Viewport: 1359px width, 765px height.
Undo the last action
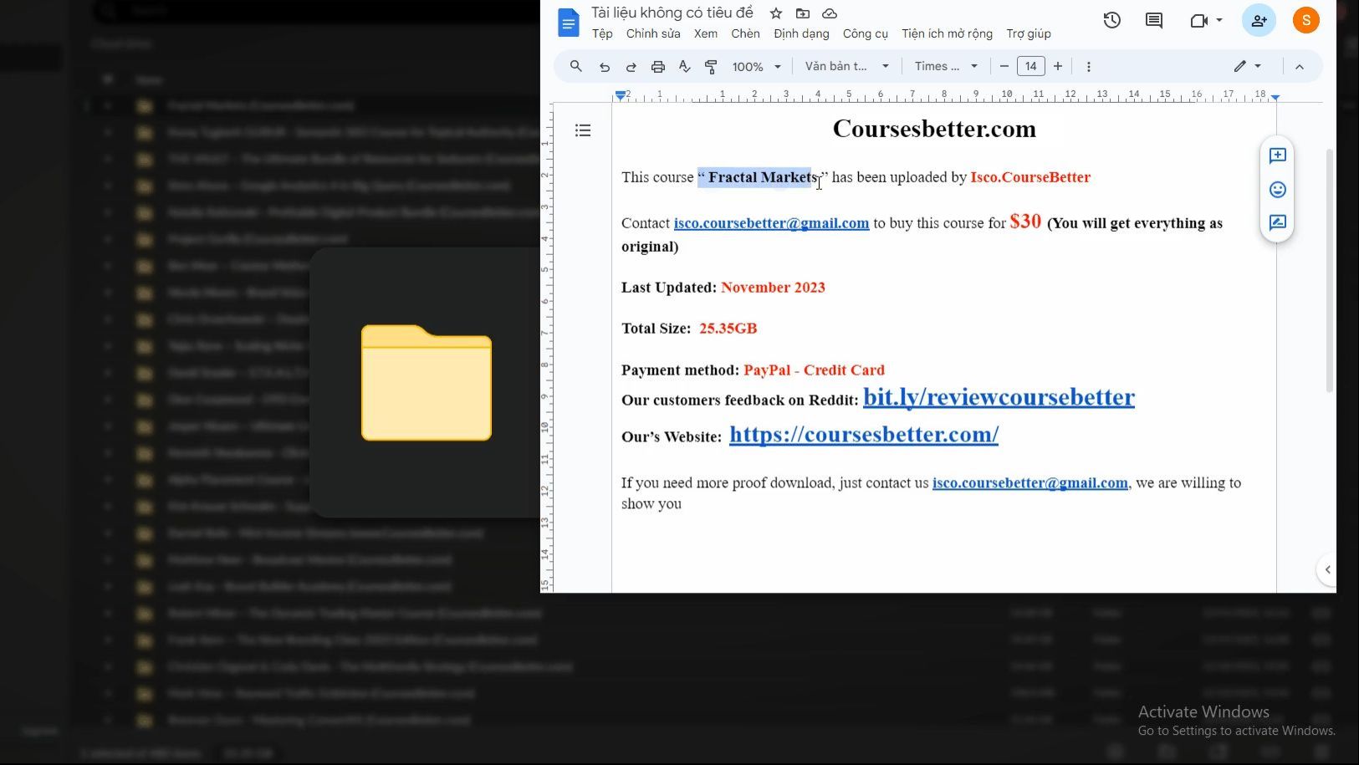[x=605, y=67]
